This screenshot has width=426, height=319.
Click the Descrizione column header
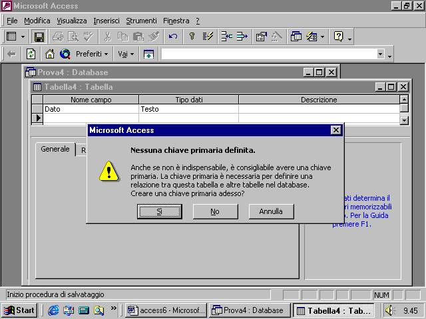[x=319, y=100]
